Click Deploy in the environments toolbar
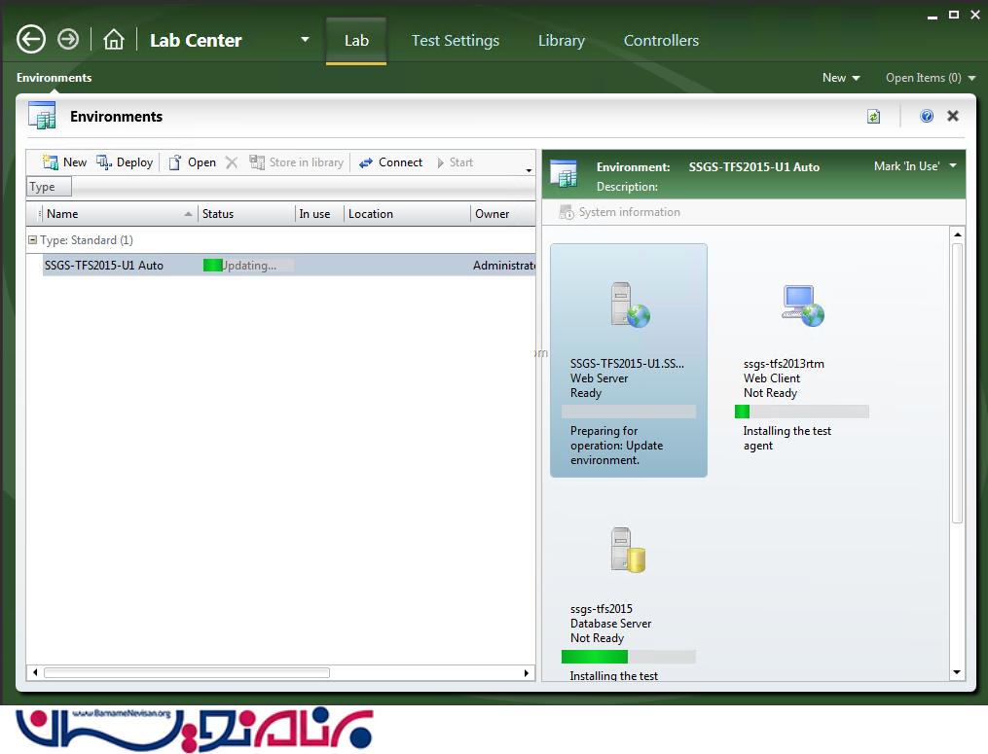 pyautogui.click(x=125, y=162)
